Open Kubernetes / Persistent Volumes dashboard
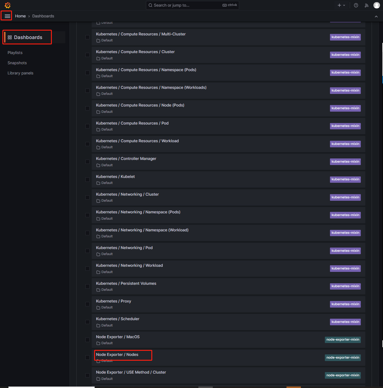 tap(126, 283)
